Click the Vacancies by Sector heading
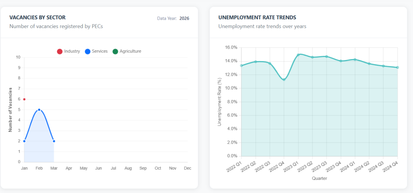The height and width of the screenshot is (193, 413). click(38, 18)
